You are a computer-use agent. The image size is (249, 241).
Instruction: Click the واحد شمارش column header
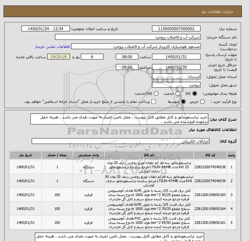point(89,155)
